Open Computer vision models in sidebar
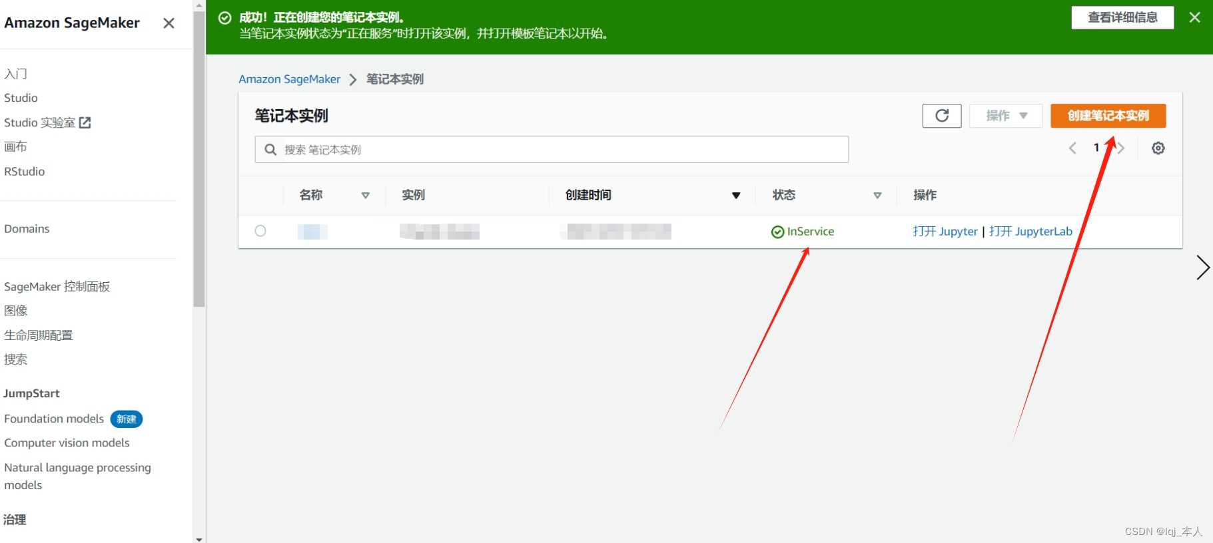Viewport: 1213px width, 543px height. [x=67, y=443]
